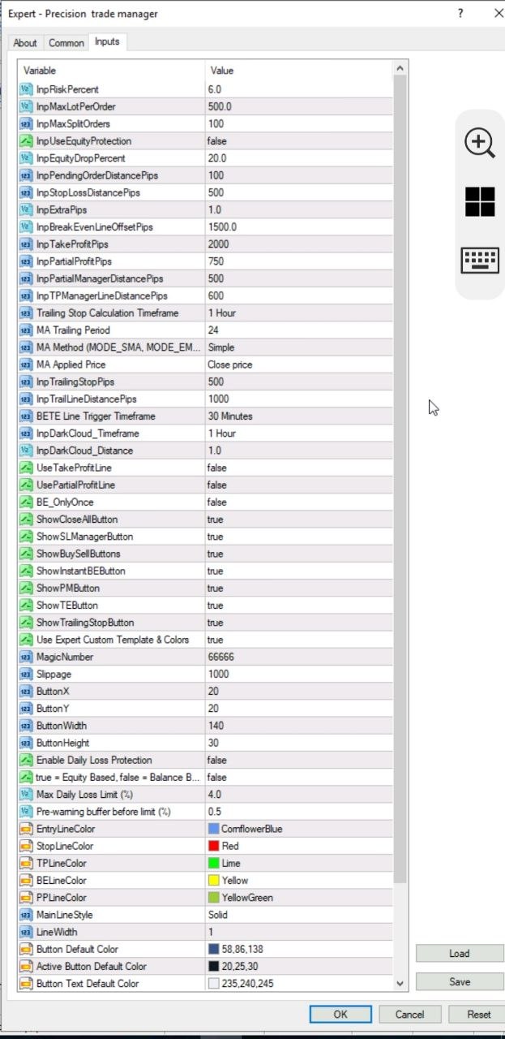
Task: Click the InpRiskPercent value 6.0
Action: click(x=298, y=89)
